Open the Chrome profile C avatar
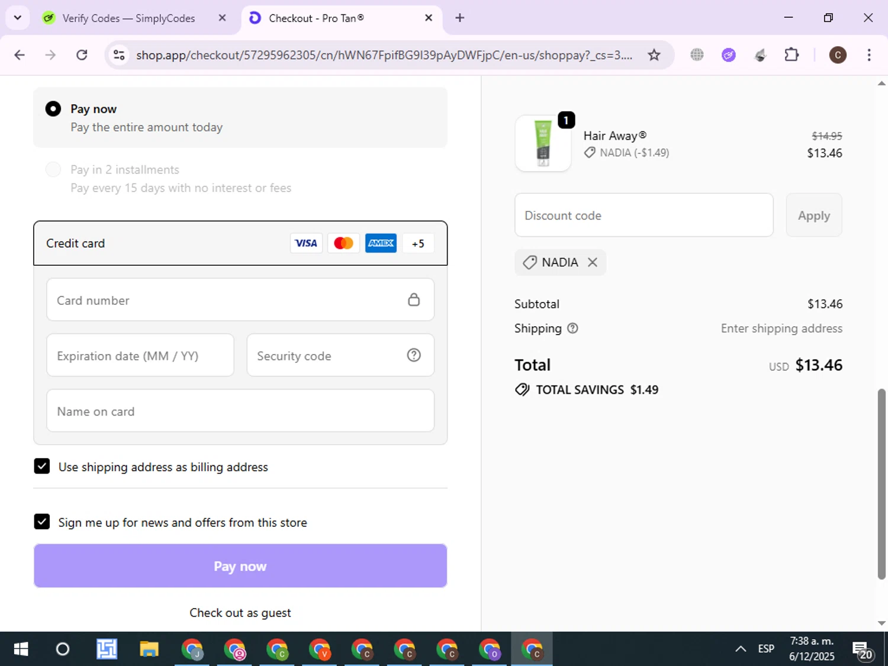 pos(837,55)
